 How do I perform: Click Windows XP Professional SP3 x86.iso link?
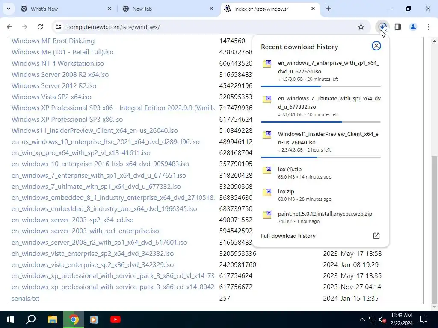point(67,120)
